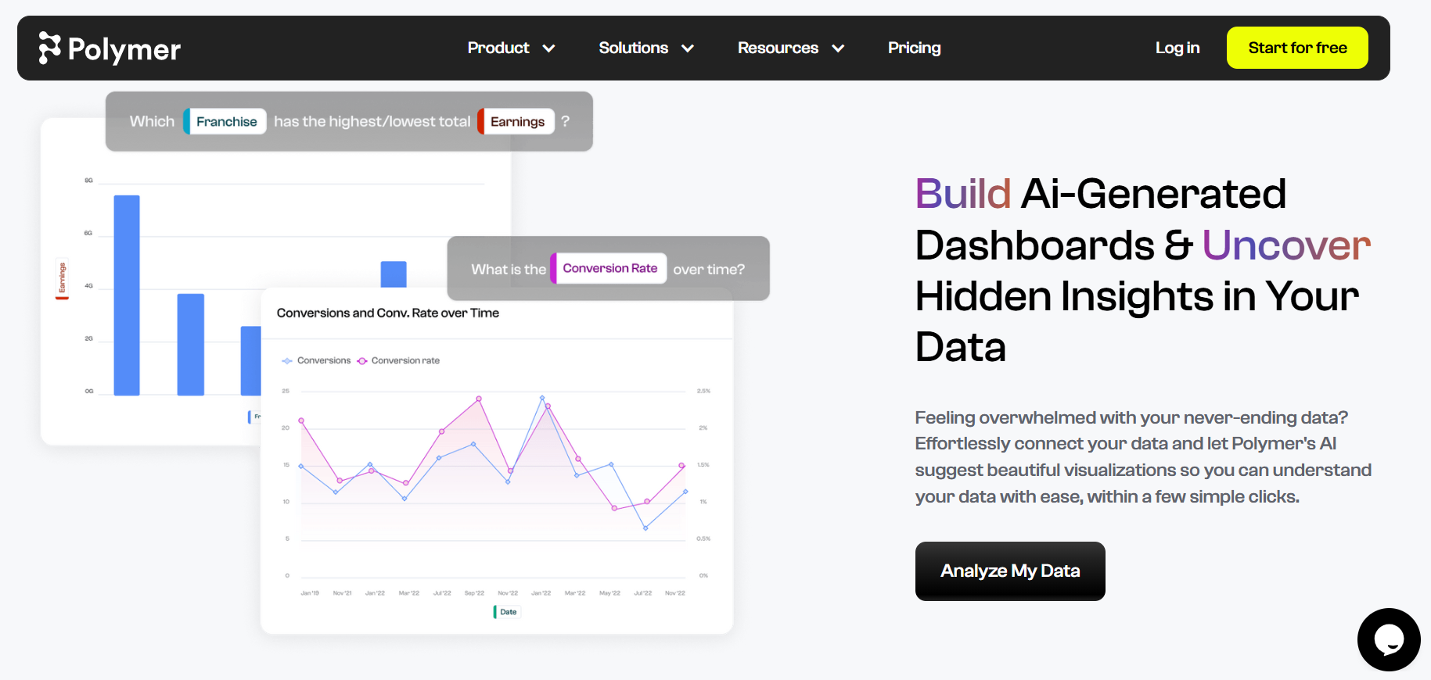The width and height of the screenshot is (1431, 680).
Task: Click the Analyze My Data button
Action: (1010, 571)
